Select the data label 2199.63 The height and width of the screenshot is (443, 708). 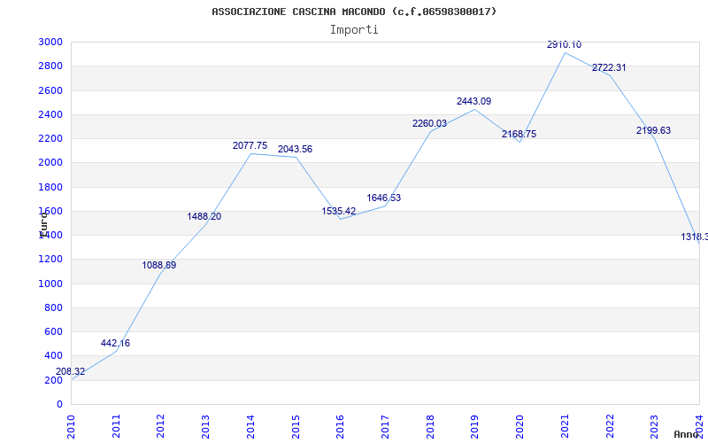coord(653,130)
